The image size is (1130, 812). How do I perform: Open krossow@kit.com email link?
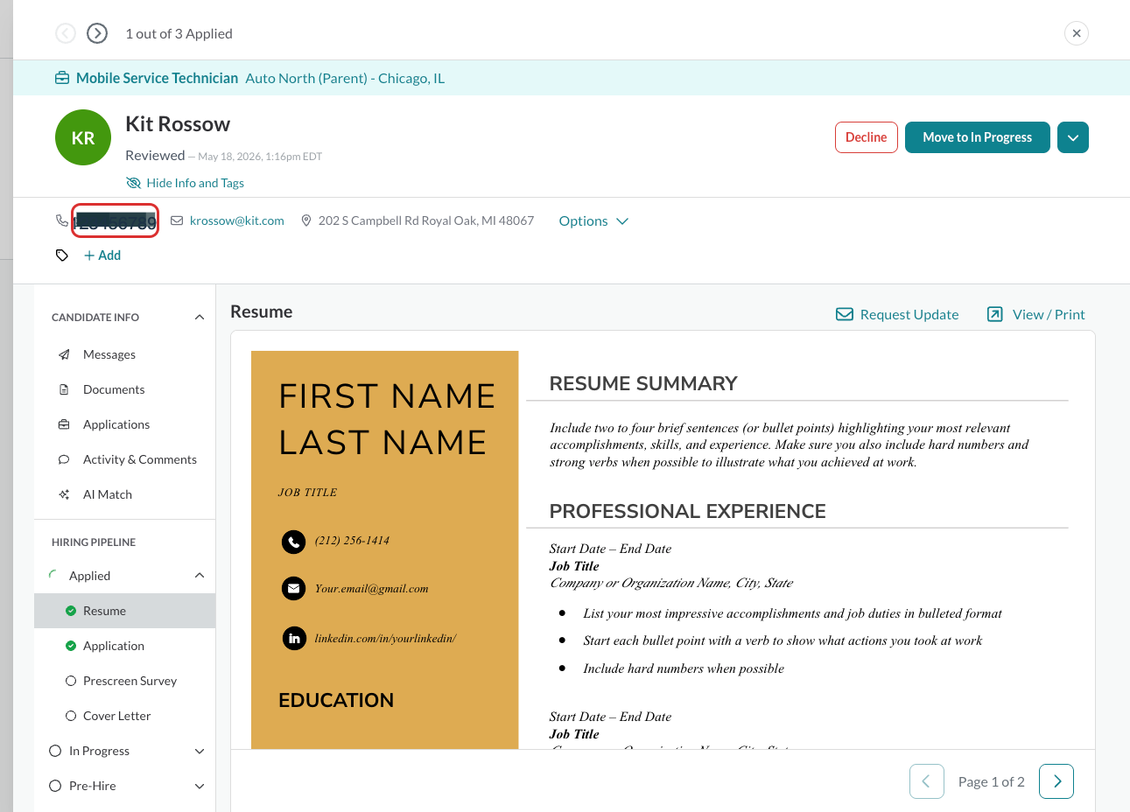click(237, 220)
